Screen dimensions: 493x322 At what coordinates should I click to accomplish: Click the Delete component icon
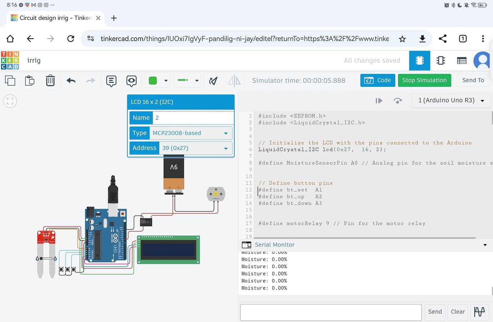click(50, 80)
